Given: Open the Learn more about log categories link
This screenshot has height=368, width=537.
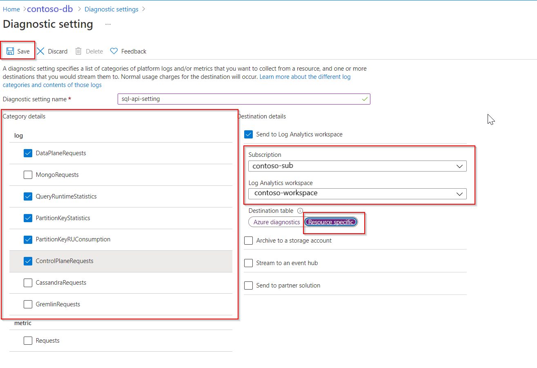Looking at the screenshot, I should pyautogui.click(x=305, y=77).
